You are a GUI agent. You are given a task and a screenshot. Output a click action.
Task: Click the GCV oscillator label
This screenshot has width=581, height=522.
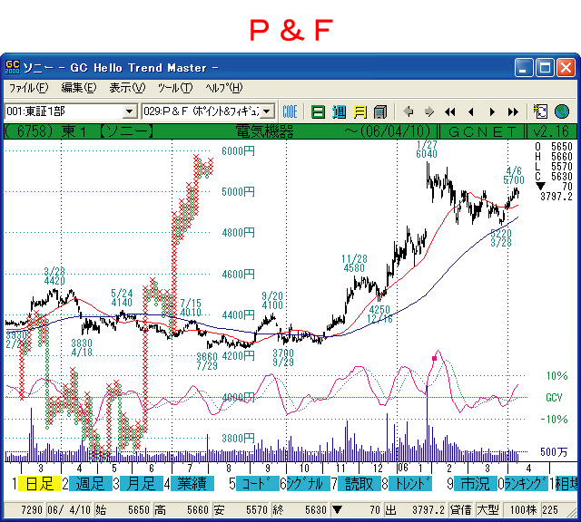pyautogui.click(x=554, y=398)
